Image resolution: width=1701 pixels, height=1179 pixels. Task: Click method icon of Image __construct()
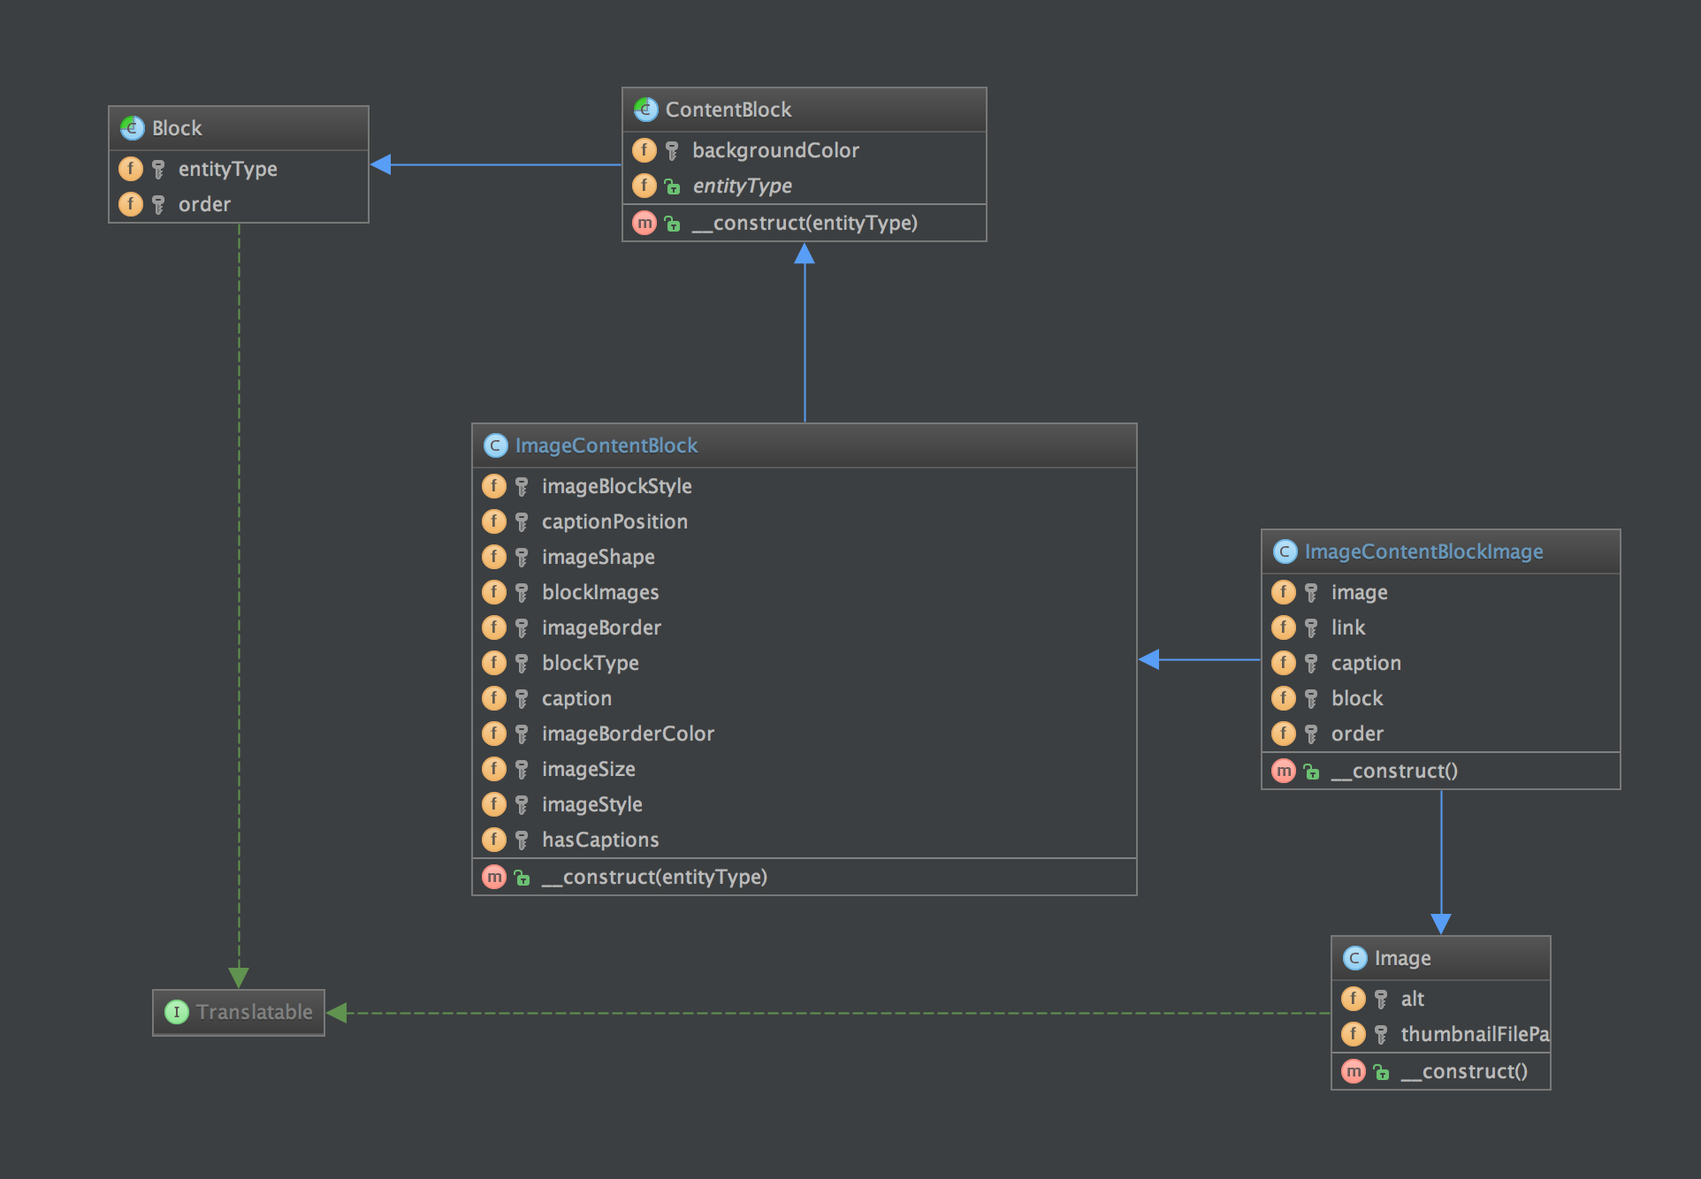(x=1354, y=1071)
